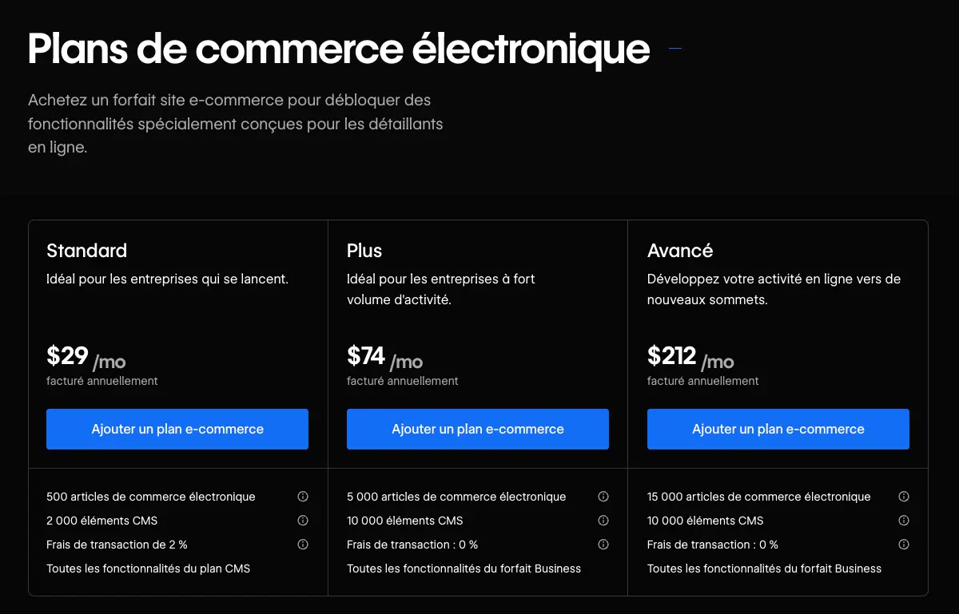Click the blue dash next to the page title
Viewport: 959px width, 614px height.
pyautogui.click(x=674, y=48)
